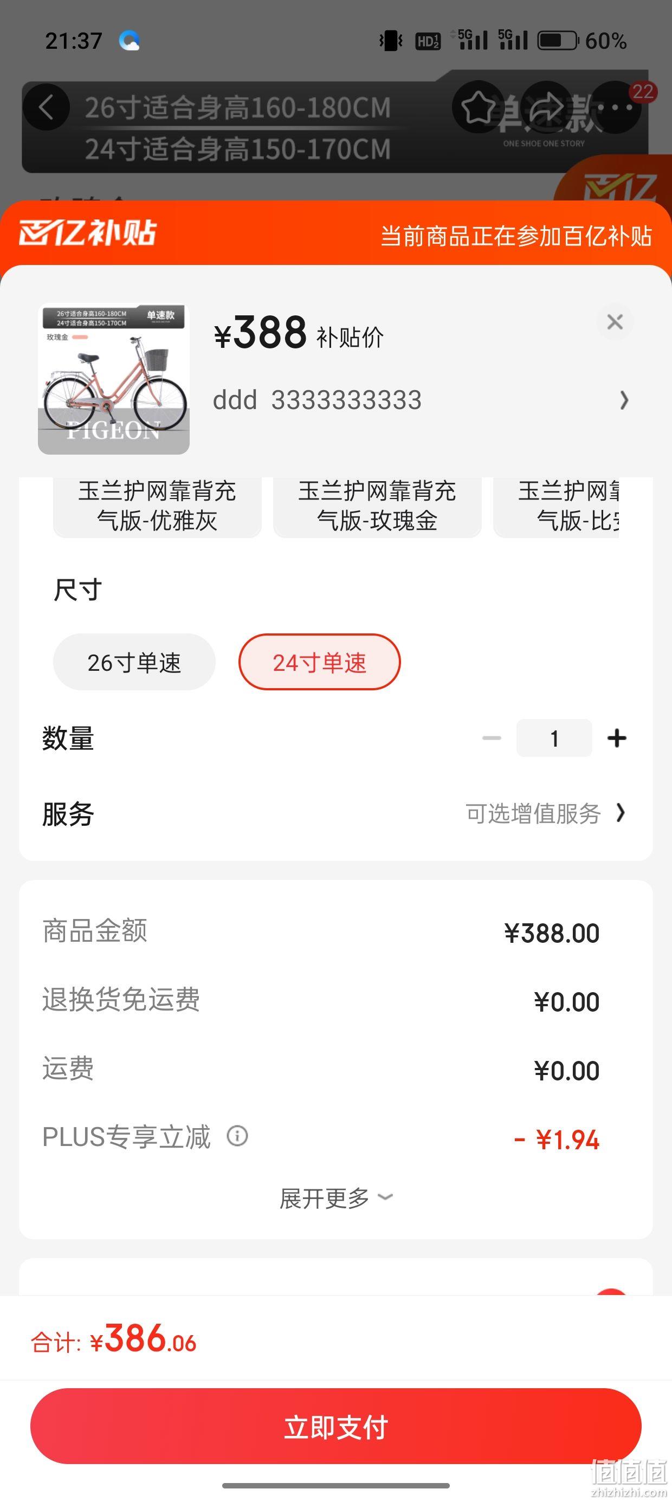Select the 26寸单速 size option
This screenshot has height=1502, width=672.
pos(134,662)
